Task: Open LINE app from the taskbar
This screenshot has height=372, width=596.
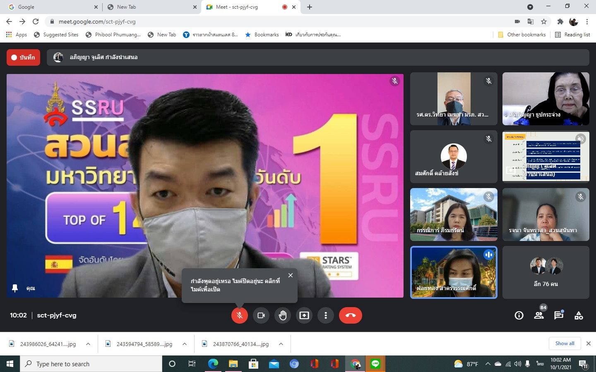Action: [x=375, y=364]
